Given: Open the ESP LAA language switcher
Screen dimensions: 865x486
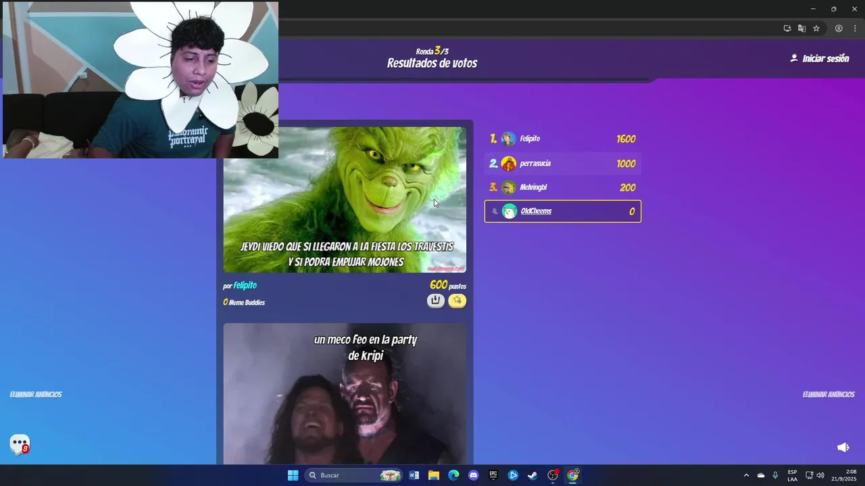Looking at the screenshot, I should pyautogui.click(x=792, y=475).
